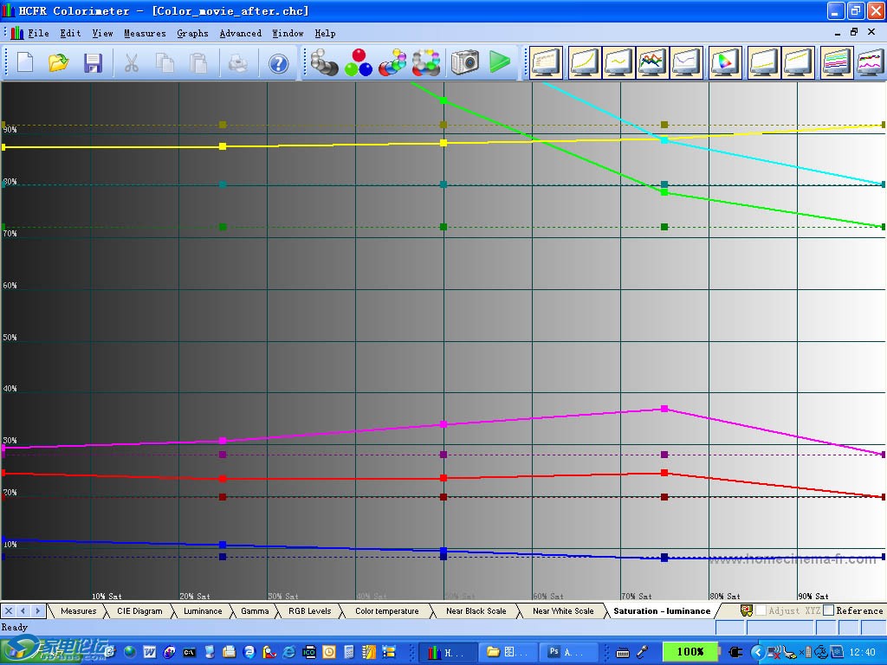Click the blue question mark Help icon
Viewport: 887px width, 665px height.
coord(278,63)
